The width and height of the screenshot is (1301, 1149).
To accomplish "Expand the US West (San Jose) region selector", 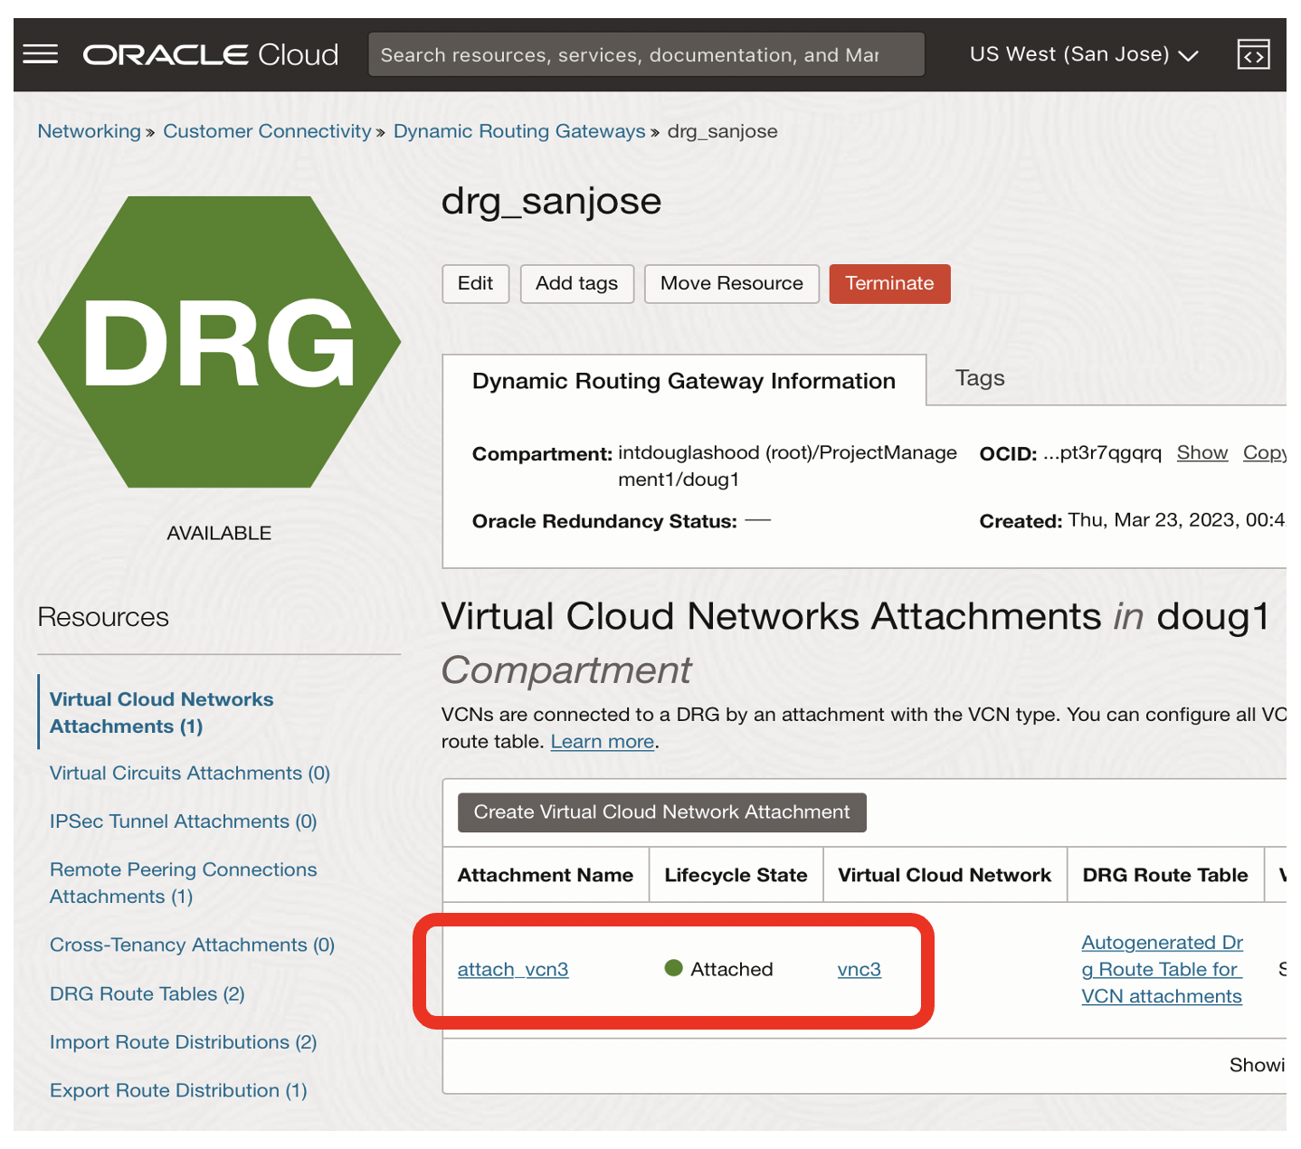I will pos(1084,54).
